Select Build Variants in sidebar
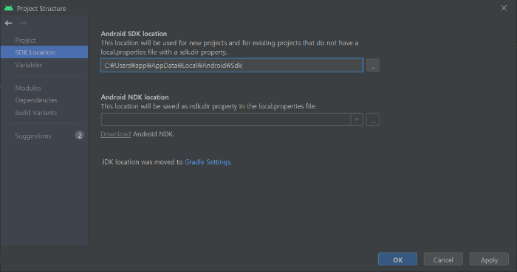517x272 pixels. tap(36, 113)
